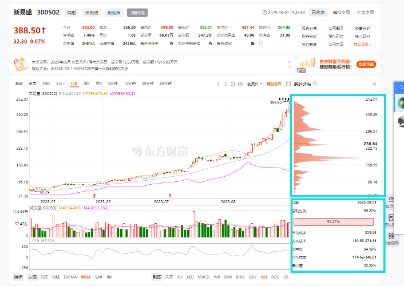Click the 创业板 board tag
Image resolution: width=404 pixels, height=286 pixels.
[114, 13]
